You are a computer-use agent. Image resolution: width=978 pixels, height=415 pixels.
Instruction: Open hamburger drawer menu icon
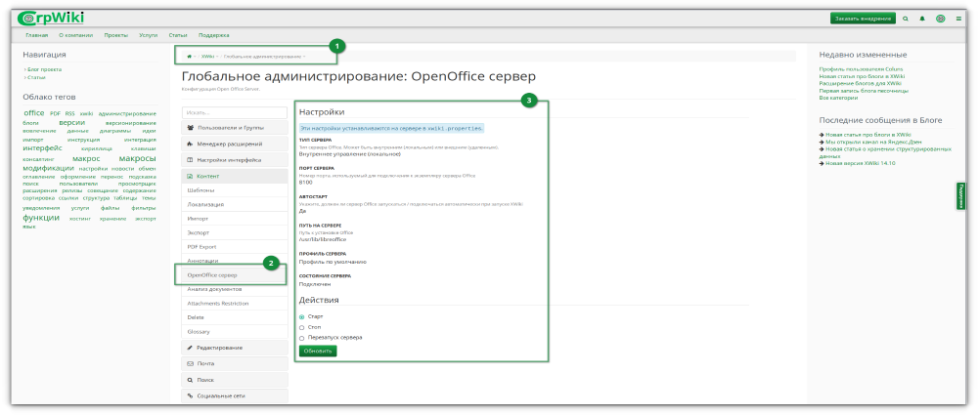coord(958,19)
